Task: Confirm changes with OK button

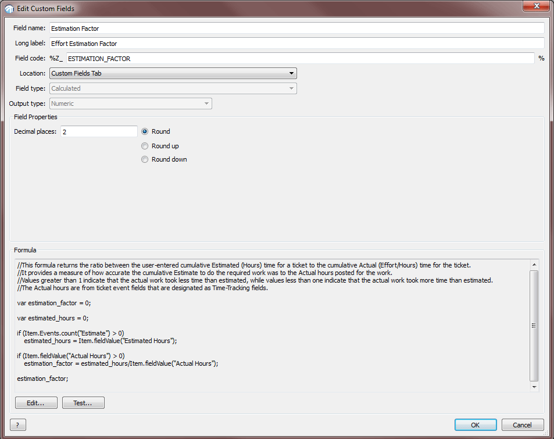Action: pos(476,425)
